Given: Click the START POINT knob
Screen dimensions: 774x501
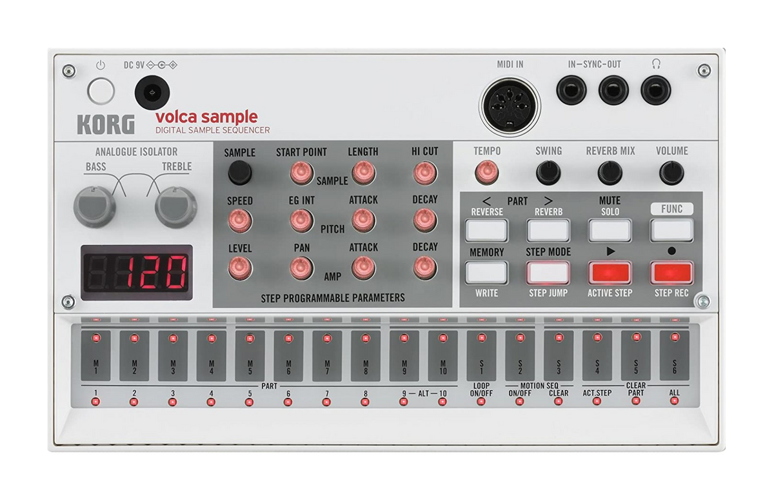Looking at the screenshot, I should 301,173.
